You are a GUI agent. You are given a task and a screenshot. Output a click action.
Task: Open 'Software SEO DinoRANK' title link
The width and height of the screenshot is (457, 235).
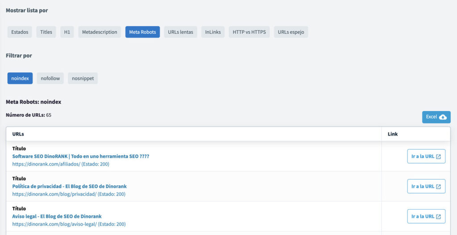pyautogui.click(x=81, y=156)
